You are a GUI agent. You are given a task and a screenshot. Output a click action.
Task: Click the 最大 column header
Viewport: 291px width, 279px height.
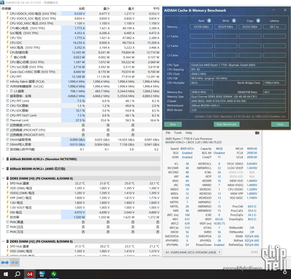tap(123, 9)
